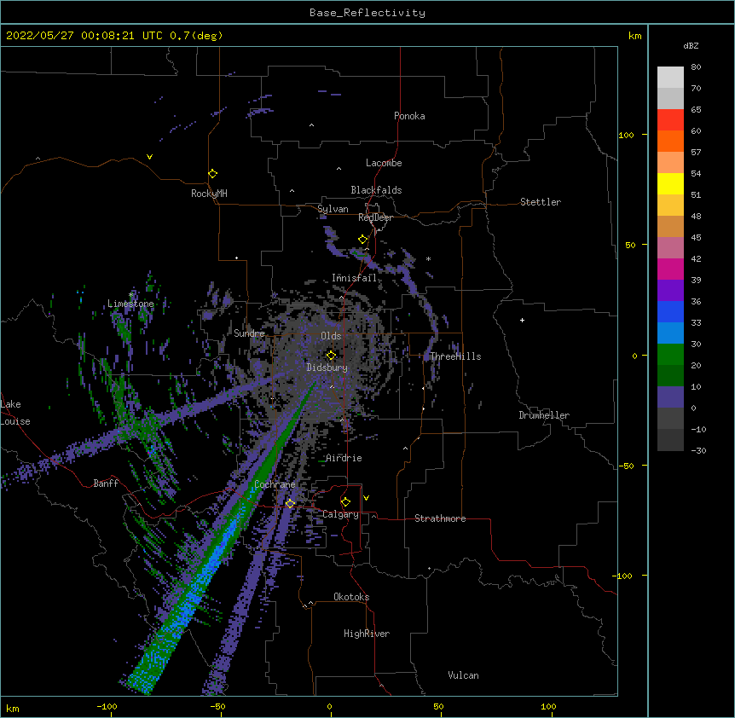The height and width of the screenshot is (718, 735).
Task: Click the Airdrie city label
Action: pyautogui.click(x=344, y=458)
